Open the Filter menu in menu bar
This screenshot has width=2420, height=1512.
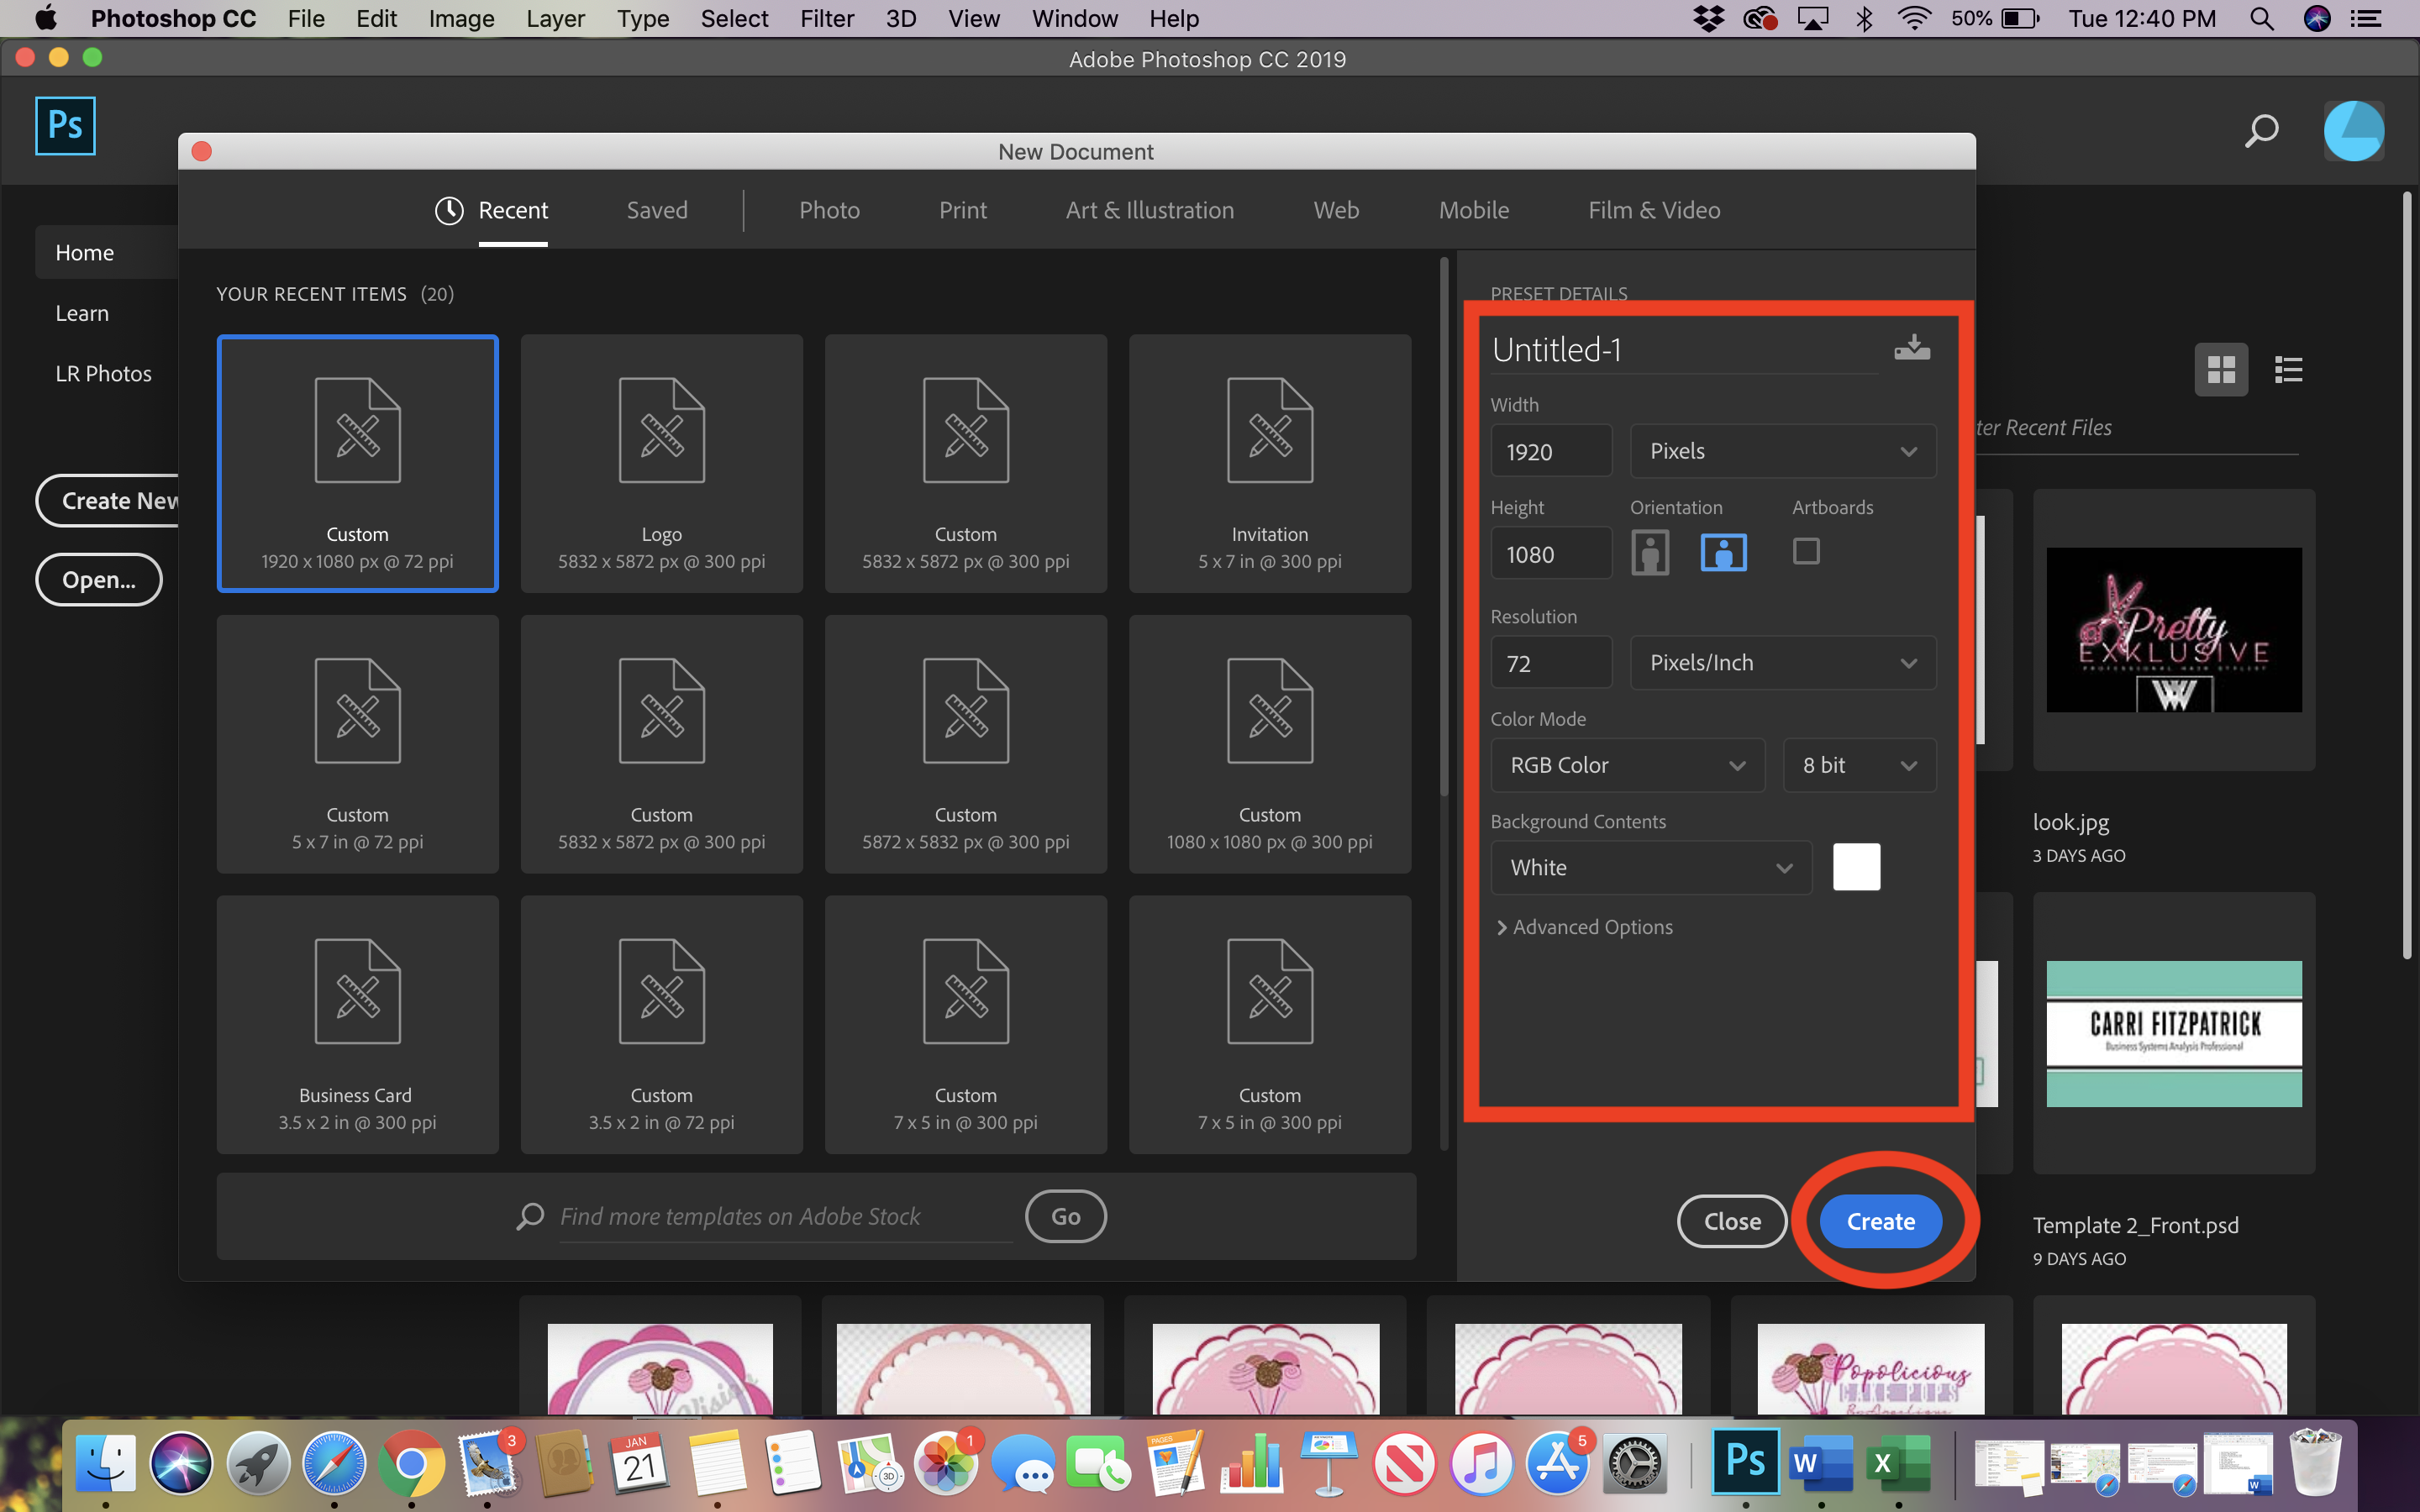(826, 19)
